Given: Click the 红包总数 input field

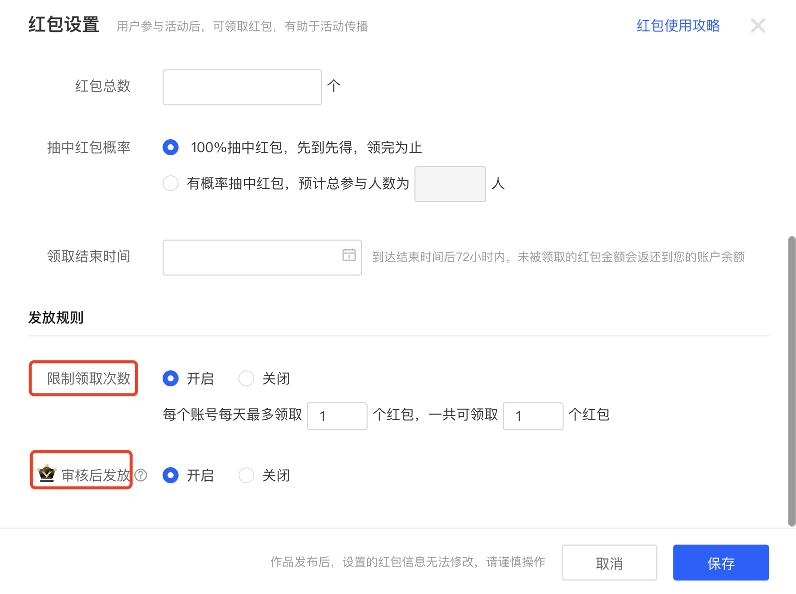Looking at the screenshot, I should coord(242,87).
